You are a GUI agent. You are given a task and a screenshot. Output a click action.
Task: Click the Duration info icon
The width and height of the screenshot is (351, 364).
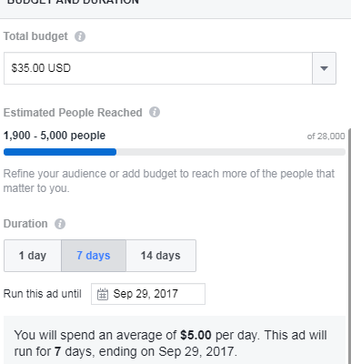[x=60, y=224]
